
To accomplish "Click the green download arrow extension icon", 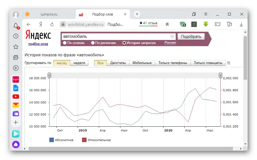I will point(206,24).
